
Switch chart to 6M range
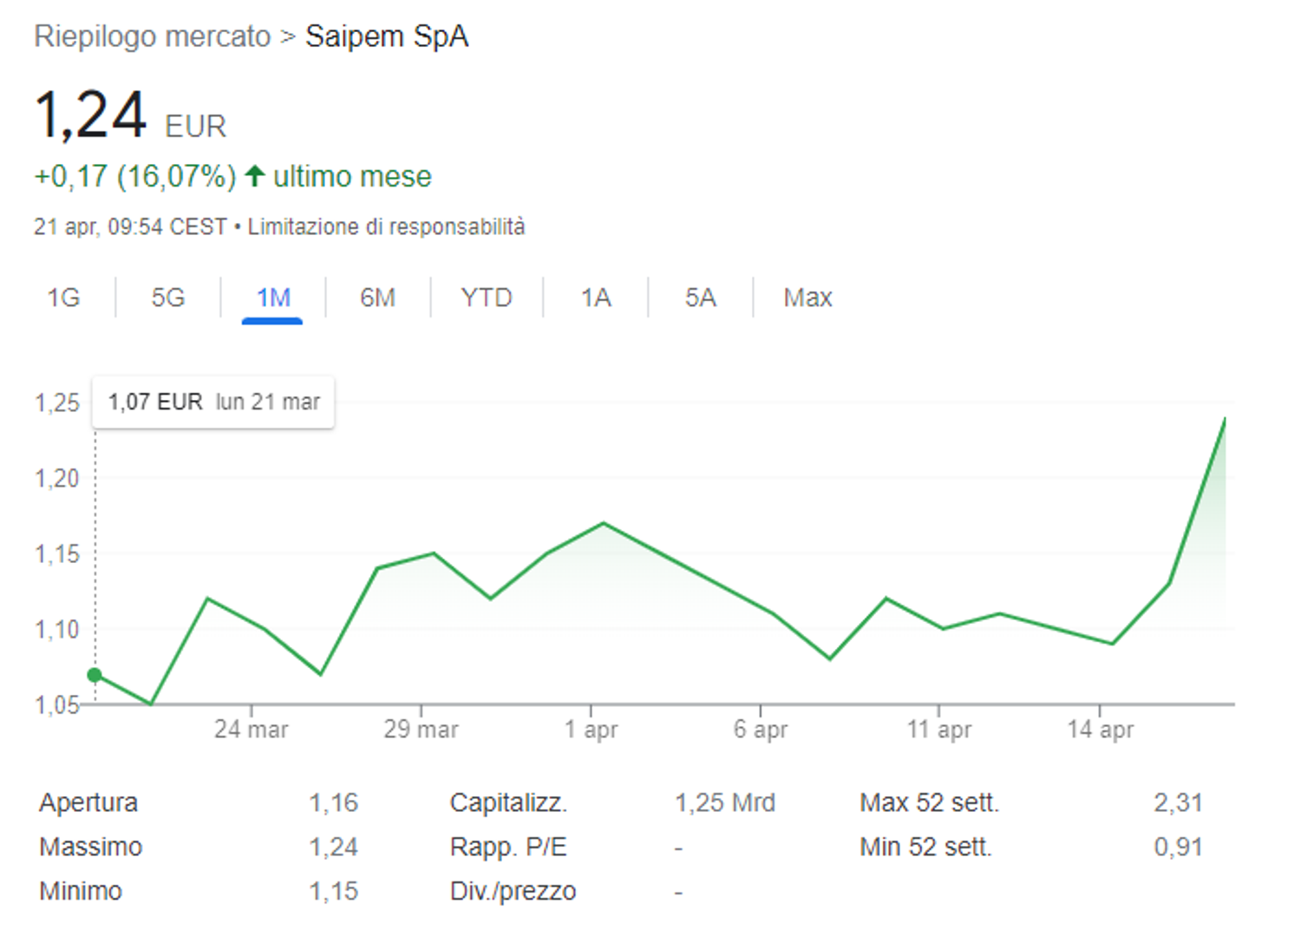click(x=378, y=298)
